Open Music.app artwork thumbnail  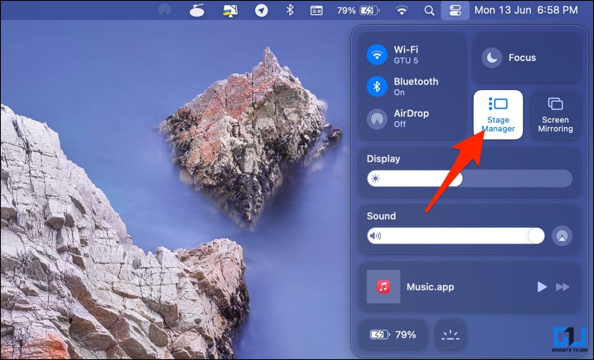tap(383, 287)
